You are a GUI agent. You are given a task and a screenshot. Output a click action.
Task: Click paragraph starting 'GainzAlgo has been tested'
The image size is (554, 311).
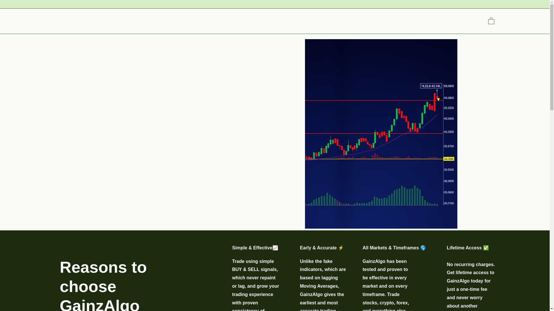point(386,285)
